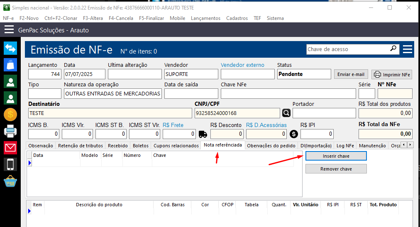Open the blue transfer arrows sidebar icon
This screenshot has height=227, width=420.
[10, 48]
